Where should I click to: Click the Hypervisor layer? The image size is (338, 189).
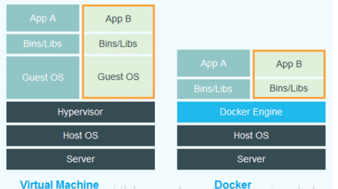click(x=80, y=112)
